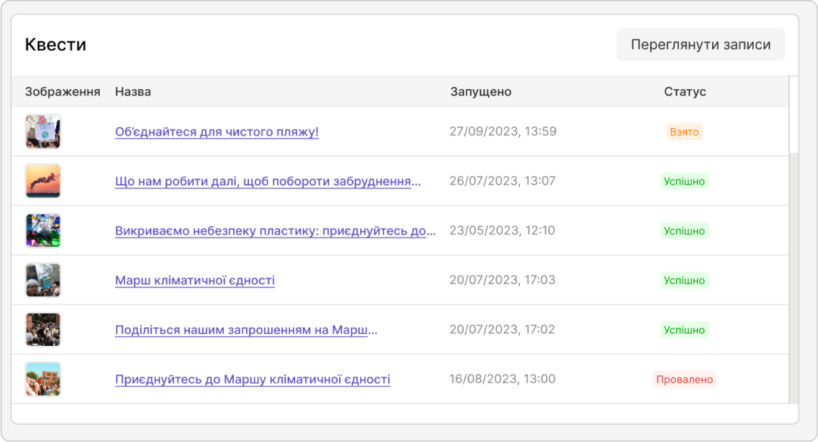Sort by the 'Статус' column header
The height and width of the screenshot is (442, 818).
685,92
